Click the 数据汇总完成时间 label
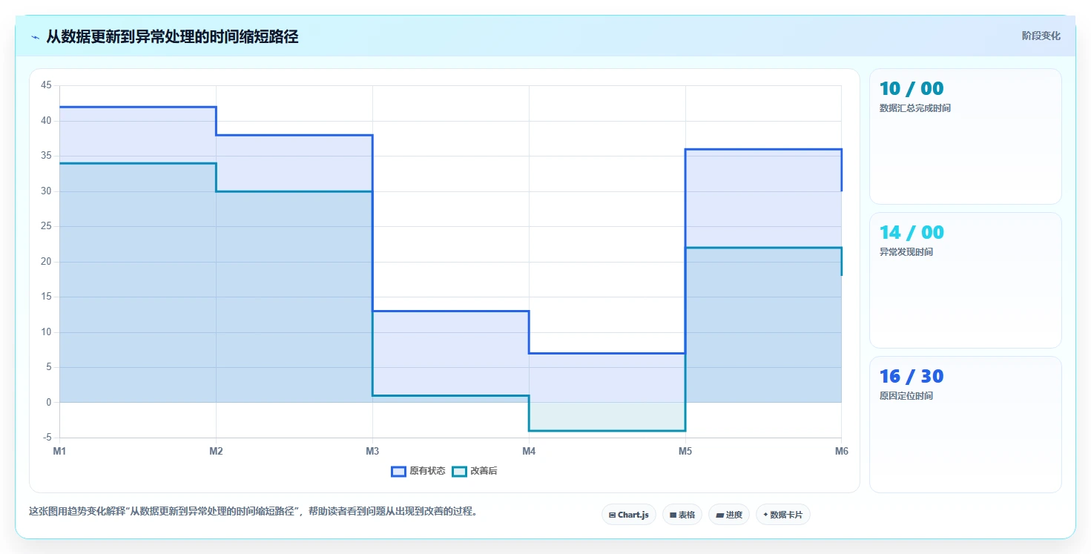Viewport: 1091px width, 554px height. [914, 108]
